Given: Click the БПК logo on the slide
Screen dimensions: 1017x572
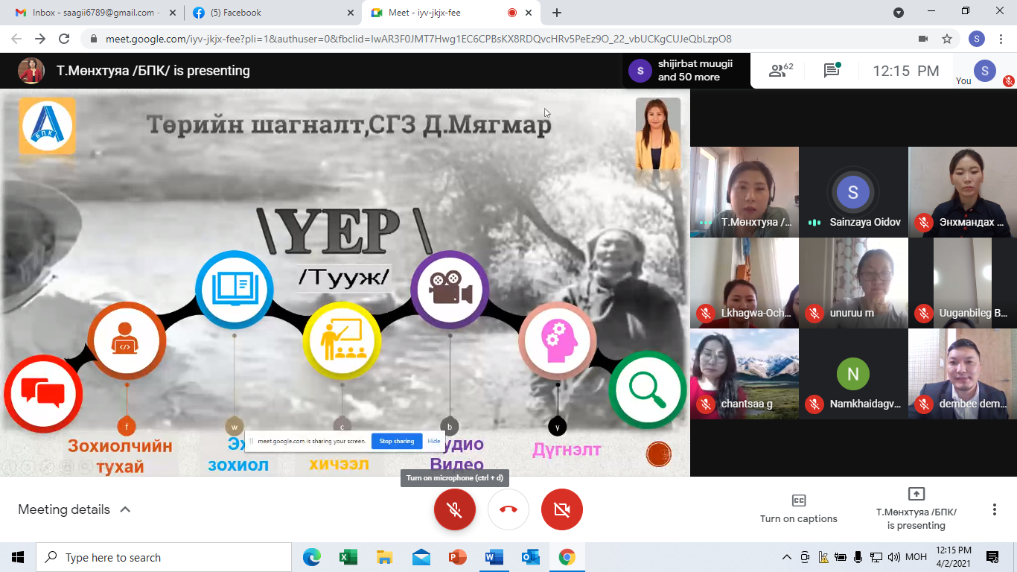Looking at the screenshot, I should [x=48, y=125].
